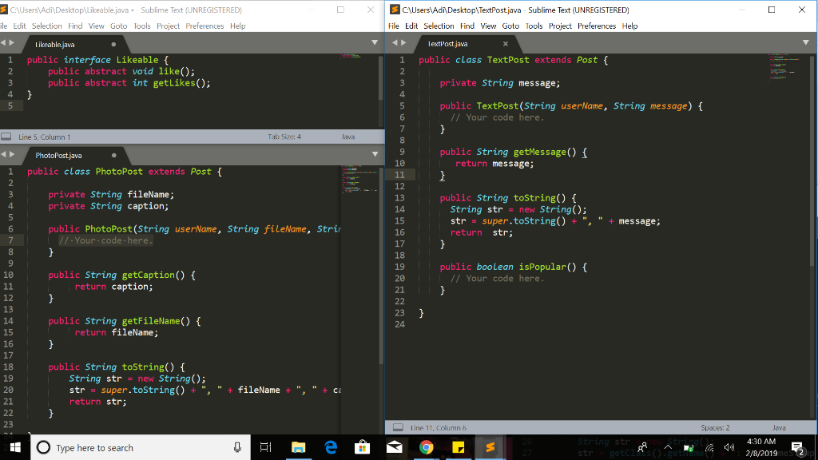Image resolution: width=818 pixels, height=460 pixels.
Task: Open the tab list dropdown in the TextPost window
Action: tap(805, 44)
